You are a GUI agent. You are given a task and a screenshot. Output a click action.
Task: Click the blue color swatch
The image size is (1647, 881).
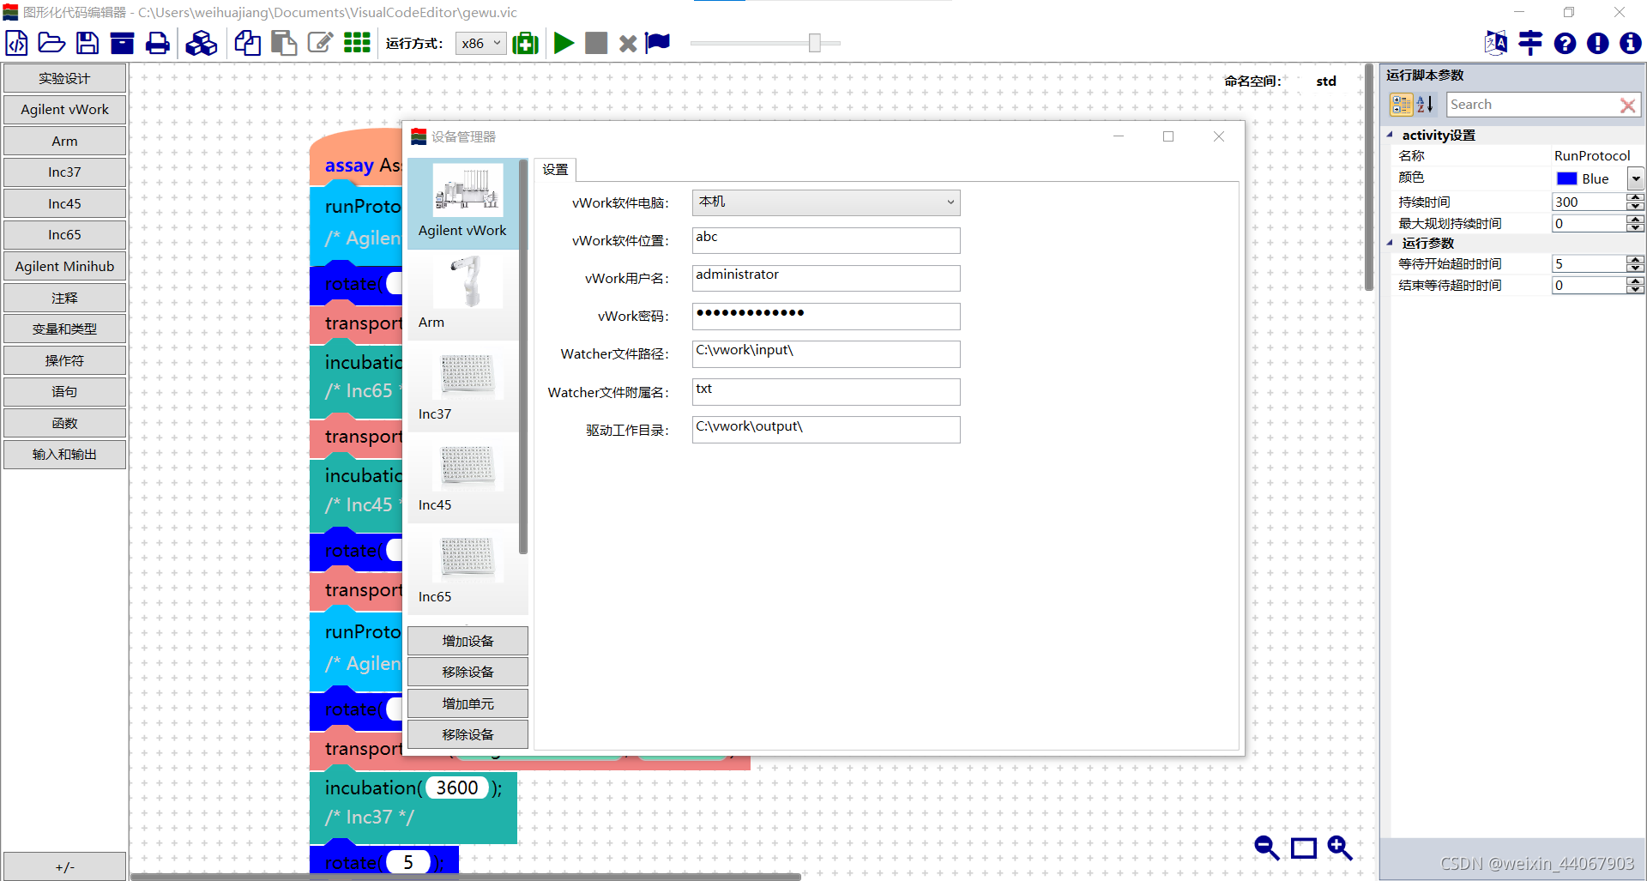[1566, 178]
